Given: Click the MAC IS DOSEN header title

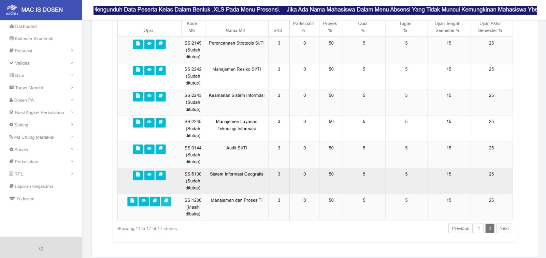Looking at the screenshot, I should (x=42, y=10).
